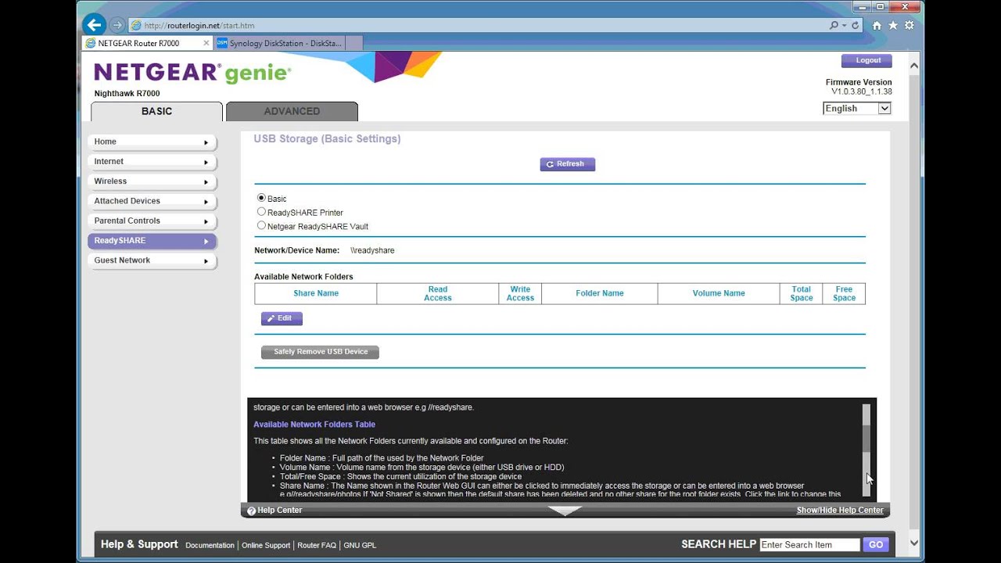Expand the Wireless sidebar menu

152,181
